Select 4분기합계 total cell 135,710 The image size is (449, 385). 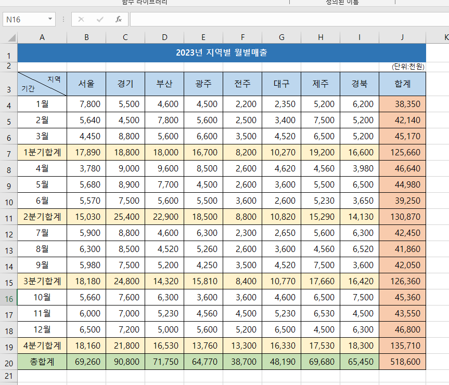click(402, 346)
